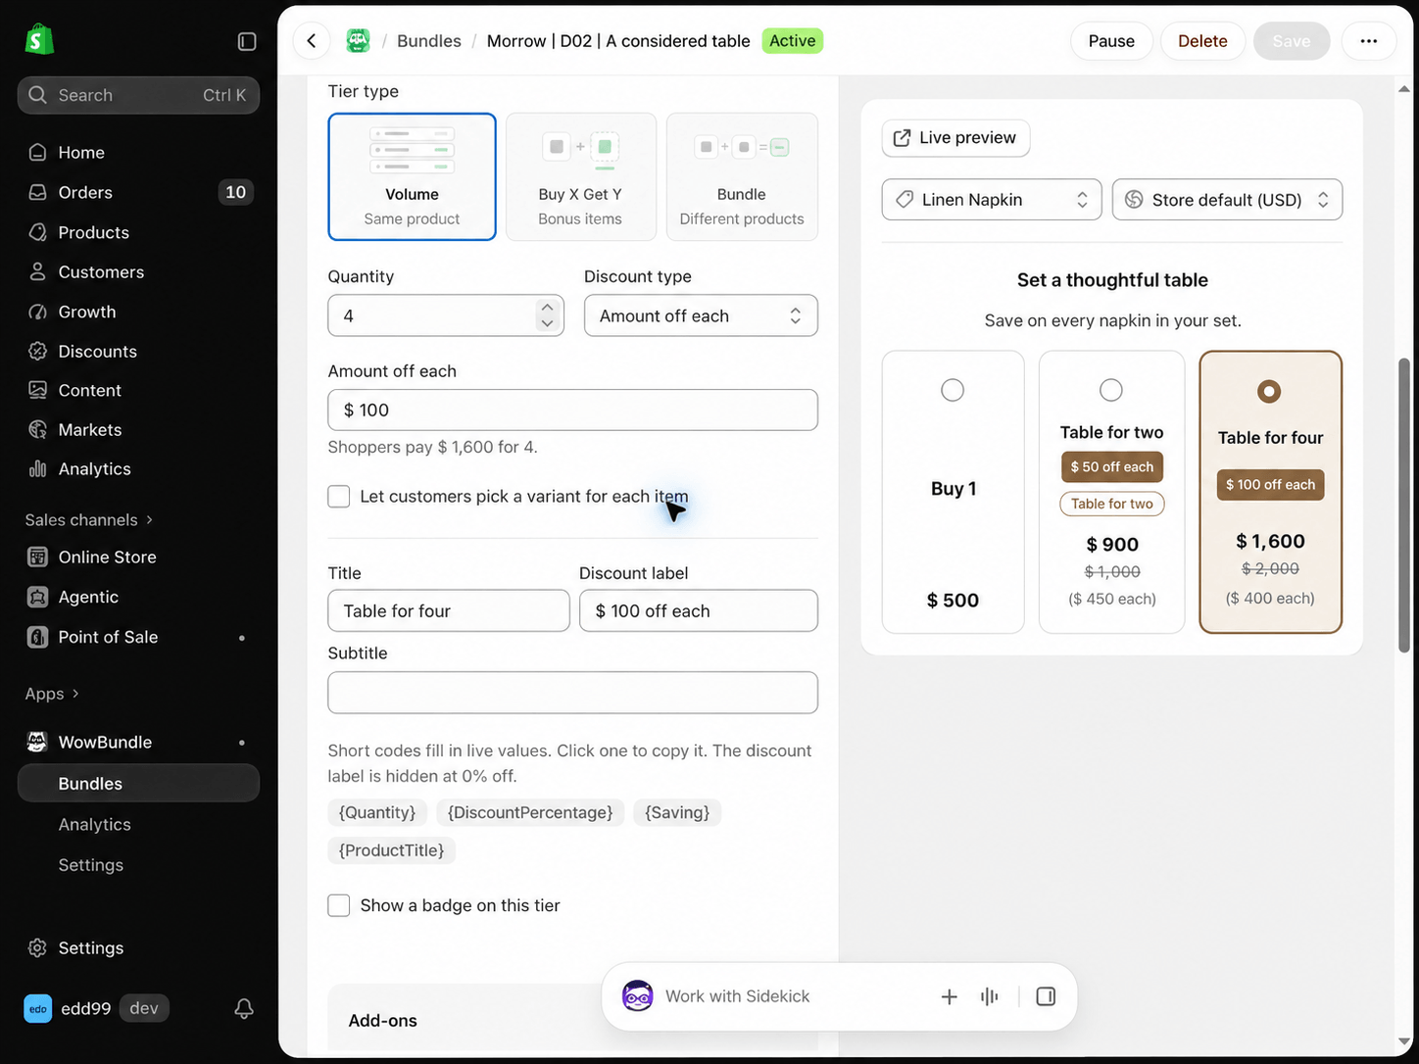The image size is (1419, 1064).
Task: Open notifications bell icon
Action: (x=244, y=1008)
